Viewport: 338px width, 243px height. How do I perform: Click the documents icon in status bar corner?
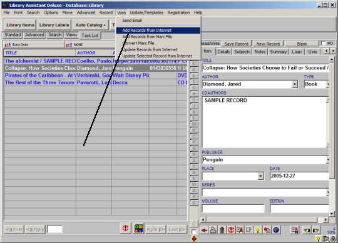pyautogui.click(x=326, y=239)
